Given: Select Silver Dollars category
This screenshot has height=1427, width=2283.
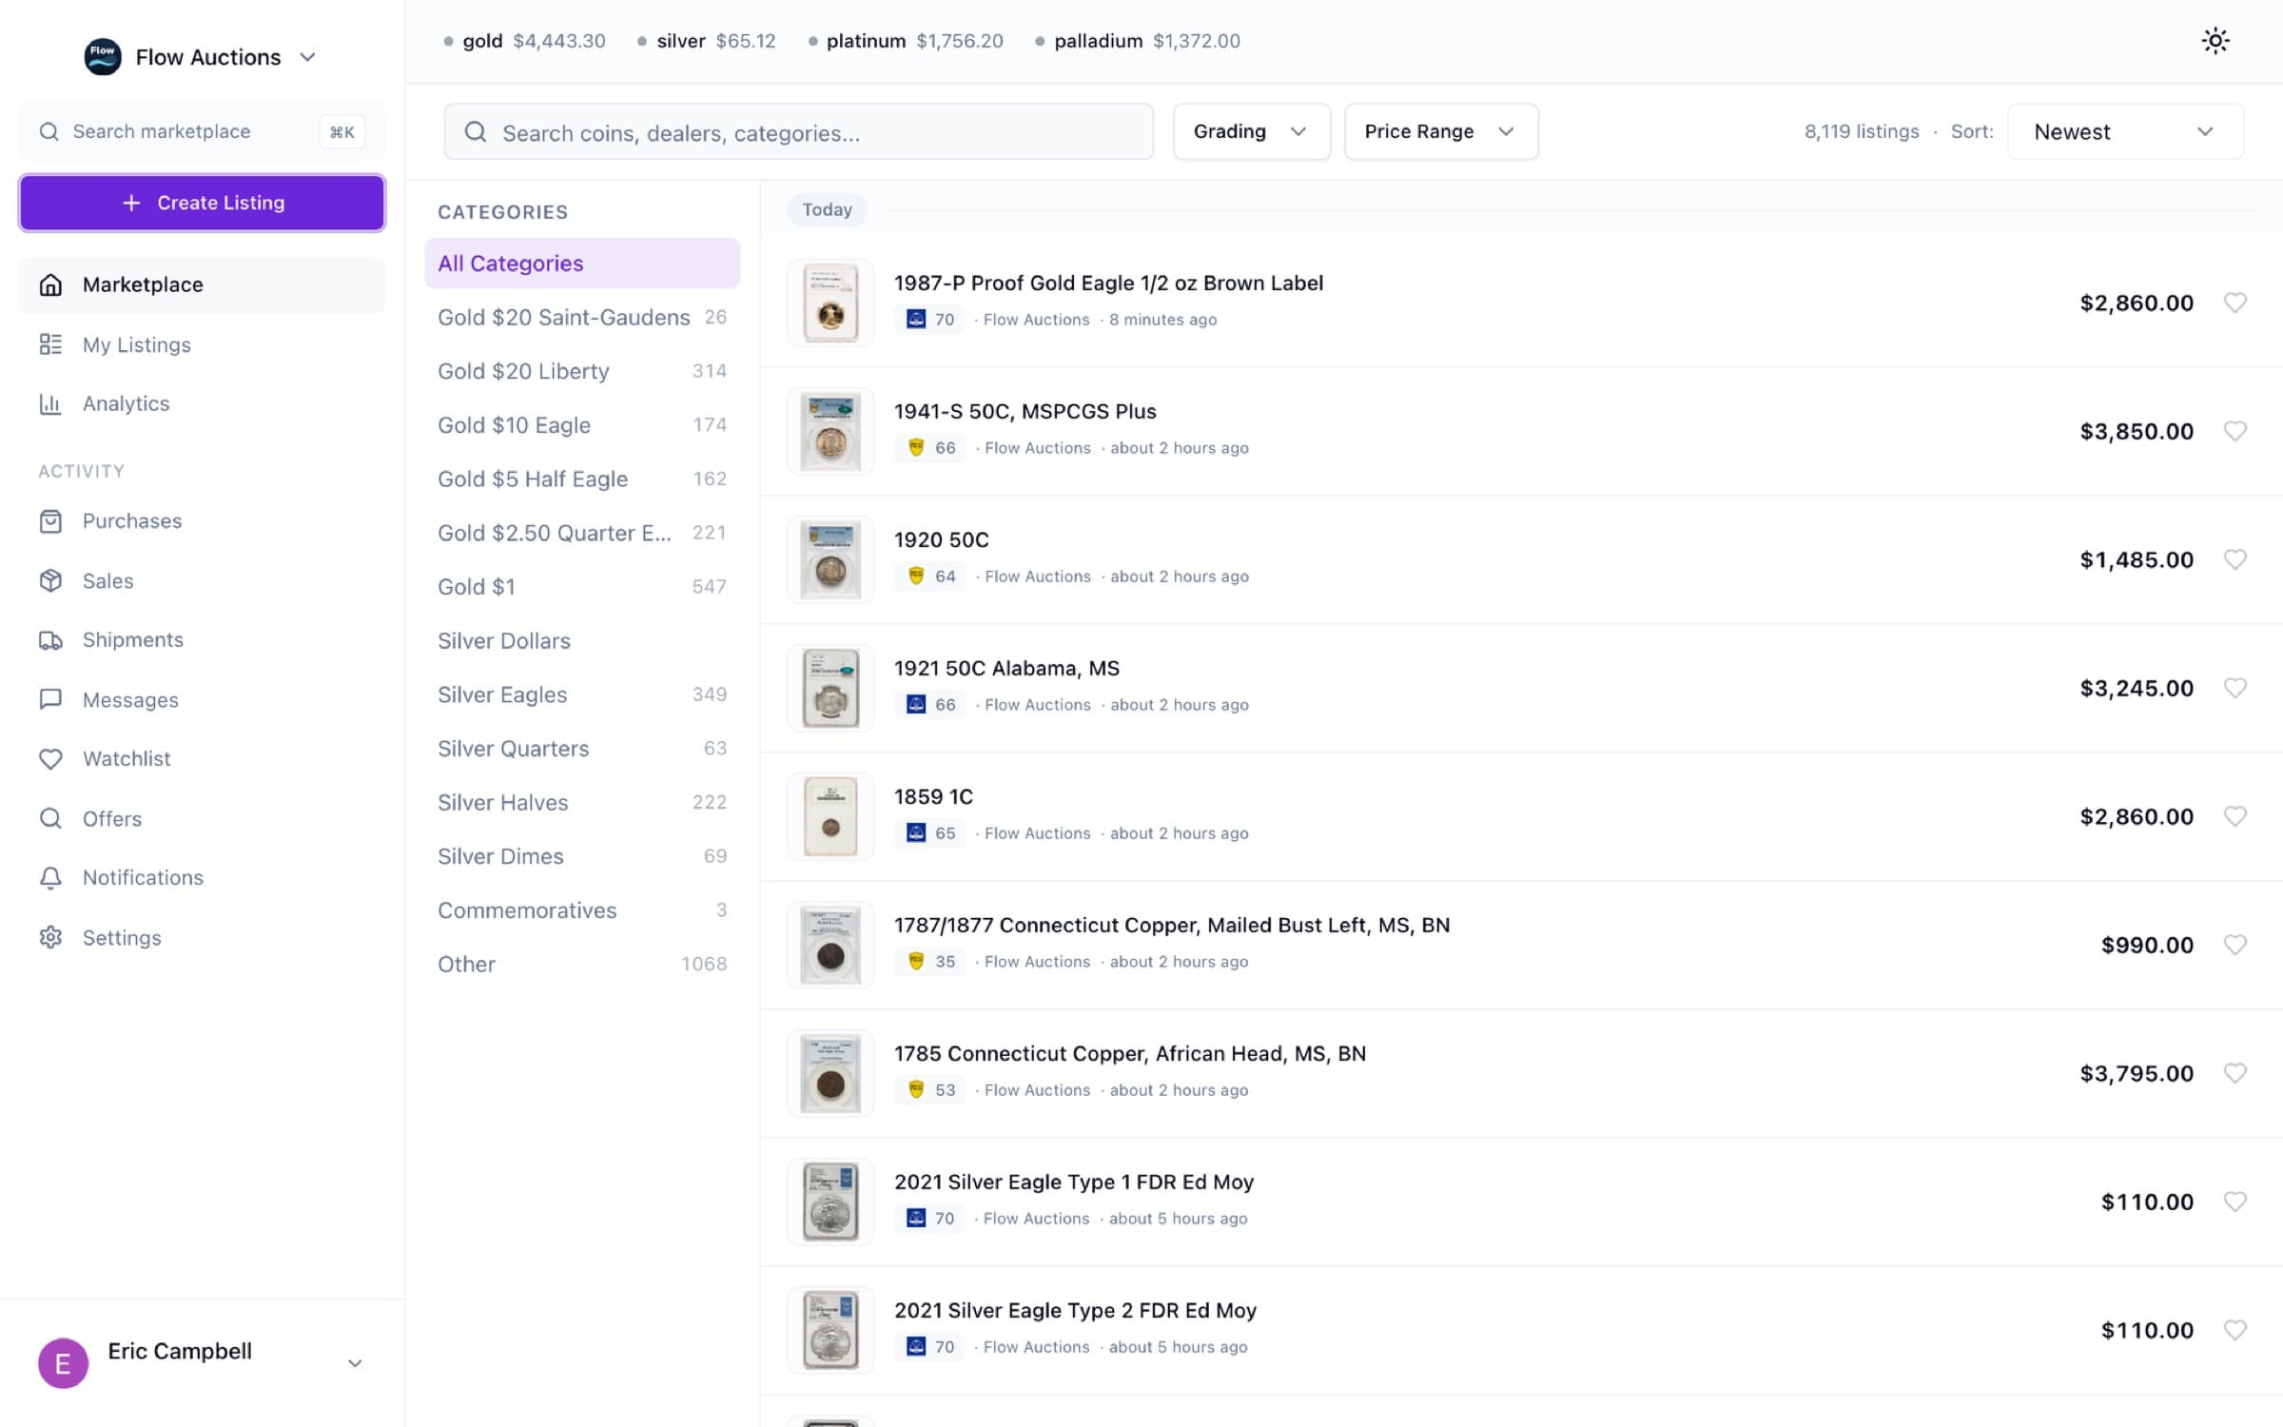Looking at the screenshot, I should point(582,640).
